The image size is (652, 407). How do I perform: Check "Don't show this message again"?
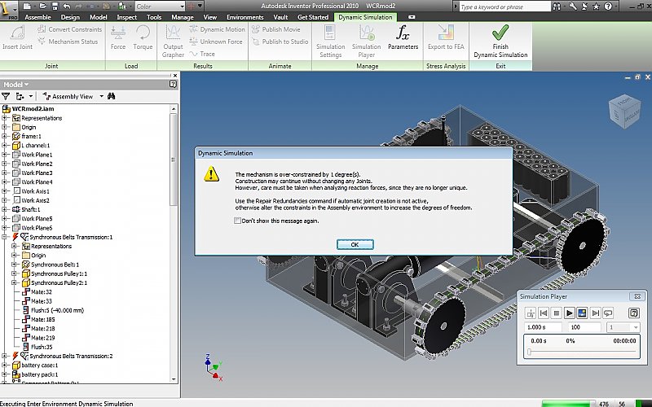[x=237, y=221]
